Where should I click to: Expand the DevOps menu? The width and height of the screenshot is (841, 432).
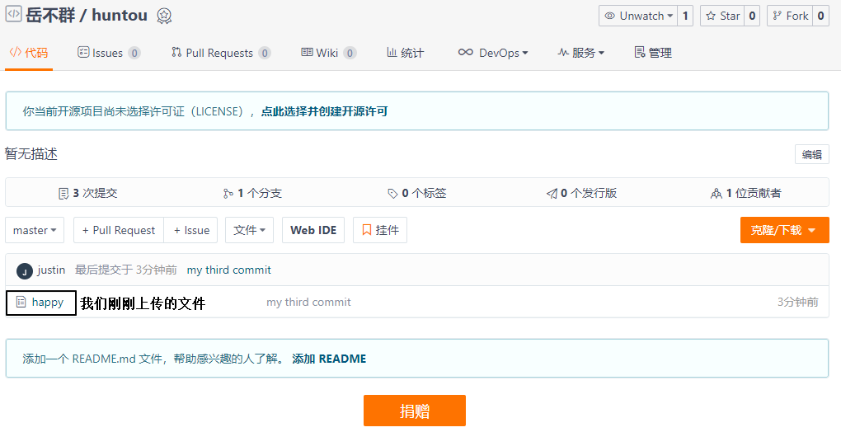click(493, 53)
